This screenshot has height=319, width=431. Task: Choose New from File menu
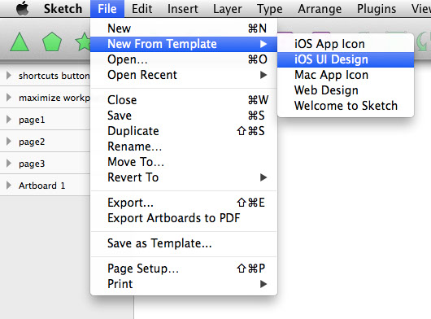(x=184, y=28)
